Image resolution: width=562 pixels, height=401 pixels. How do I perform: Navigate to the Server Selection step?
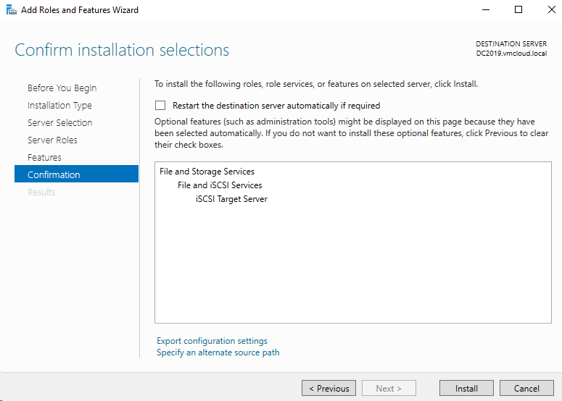click(x=59, y=123)
